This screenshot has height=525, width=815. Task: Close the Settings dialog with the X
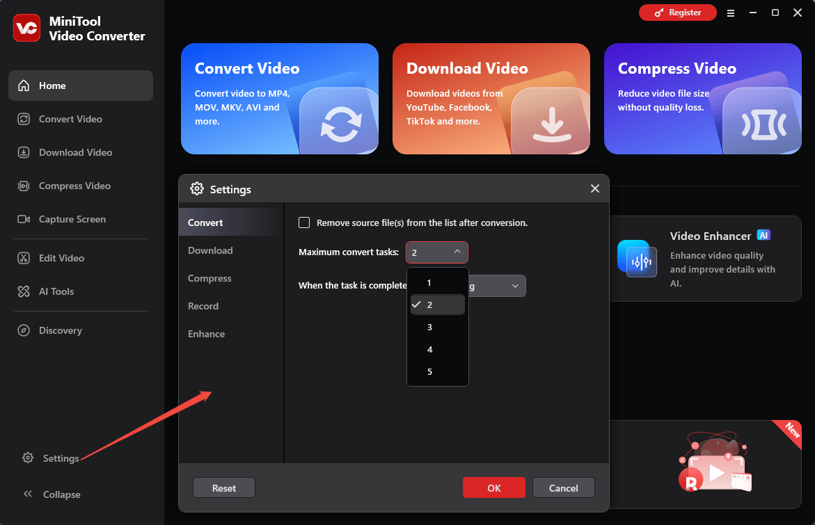[595, 188]
